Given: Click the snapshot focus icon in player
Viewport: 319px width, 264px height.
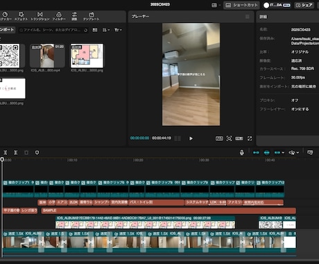Looking at the screenshot, I should [x=229, y=138].
